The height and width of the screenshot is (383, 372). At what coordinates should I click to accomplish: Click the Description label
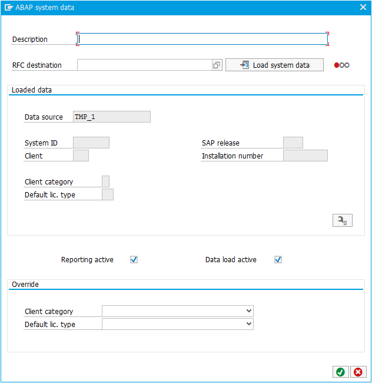30,39
